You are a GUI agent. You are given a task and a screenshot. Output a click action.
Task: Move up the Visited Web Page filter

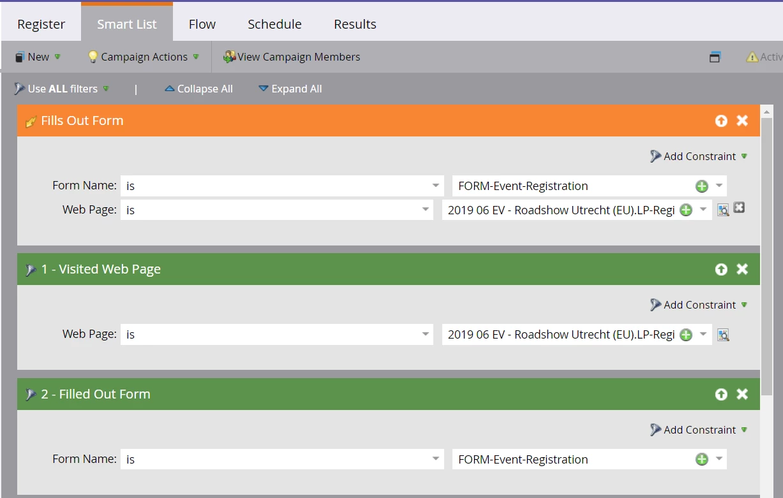(x=721, y=269)
